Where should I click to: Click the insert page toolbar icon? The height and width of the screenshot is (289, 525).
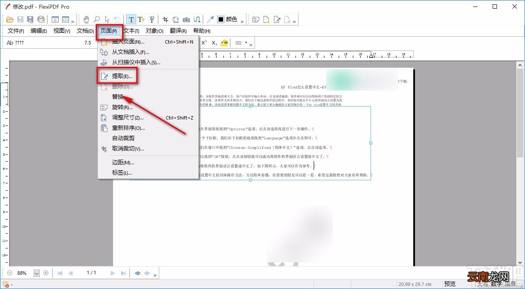(x=267, y=19)
